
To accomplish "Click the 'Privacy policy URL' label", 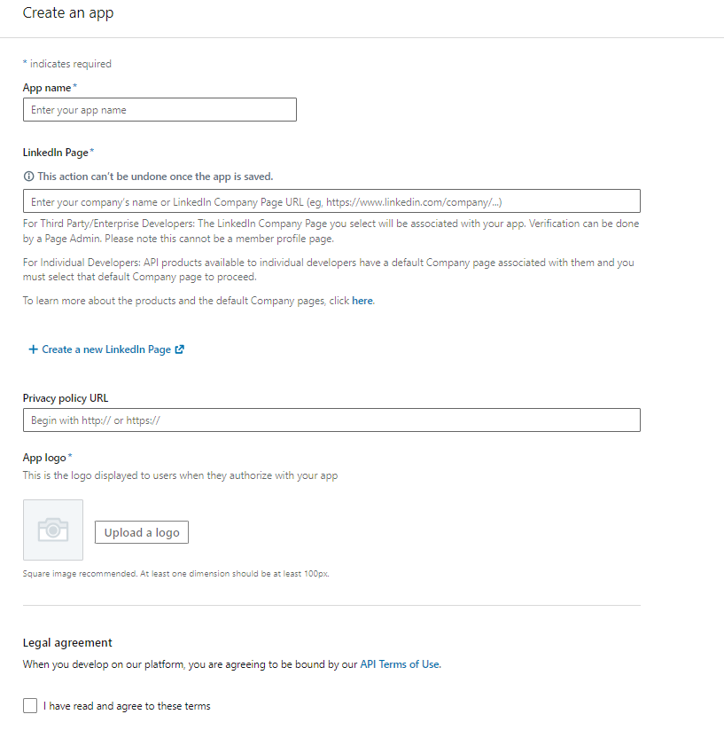I will coord(65,397).
